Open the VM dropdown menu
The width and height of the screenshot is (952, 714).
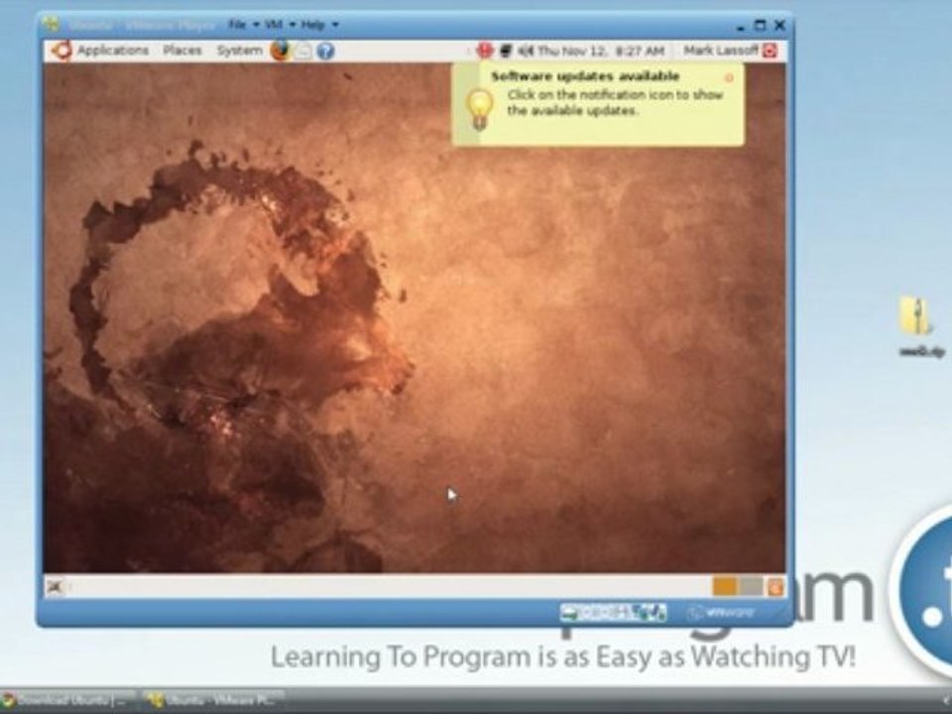[x=274, y=25]
